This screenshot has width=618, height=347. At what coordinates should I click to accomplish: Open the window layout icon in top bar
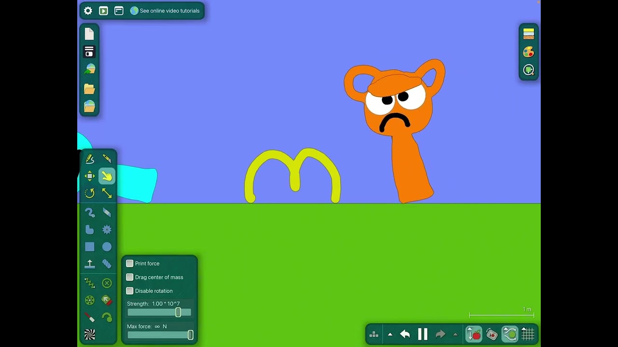point(119,11)
